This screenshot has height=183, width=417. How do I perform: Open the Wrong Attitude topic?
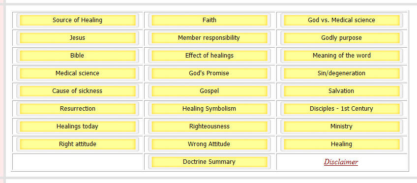tap(209, 144)
